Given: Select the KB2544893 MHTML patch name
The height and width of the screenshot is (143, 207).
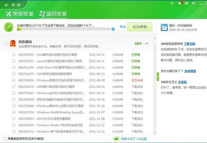Looking at the screenshot, I should click(x=45, y=119).
